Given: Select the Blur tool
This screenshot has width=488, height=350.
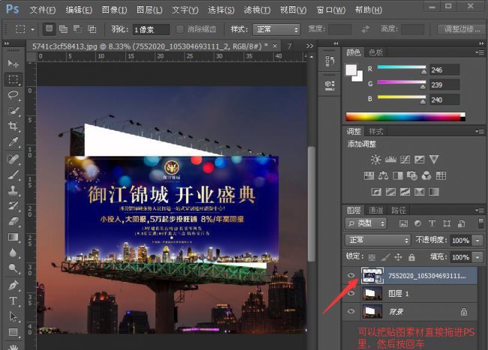Looking at the screenshot, I should 13,253.
